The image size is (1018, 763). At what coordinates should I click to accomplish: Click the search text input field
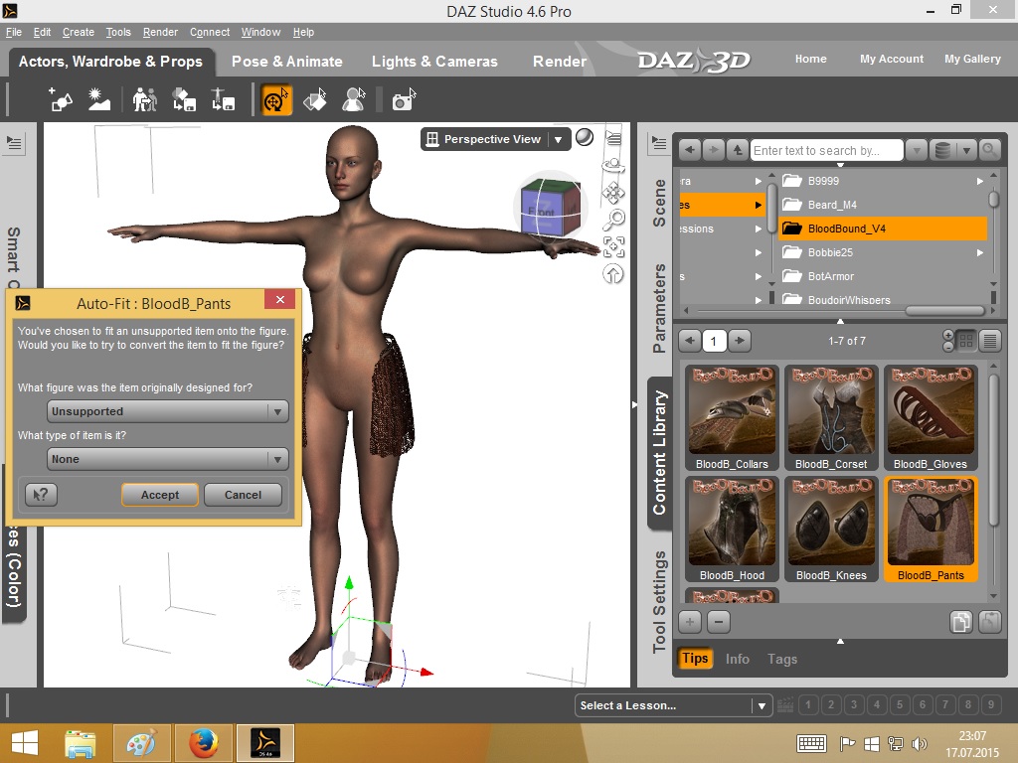pos(826,151)
